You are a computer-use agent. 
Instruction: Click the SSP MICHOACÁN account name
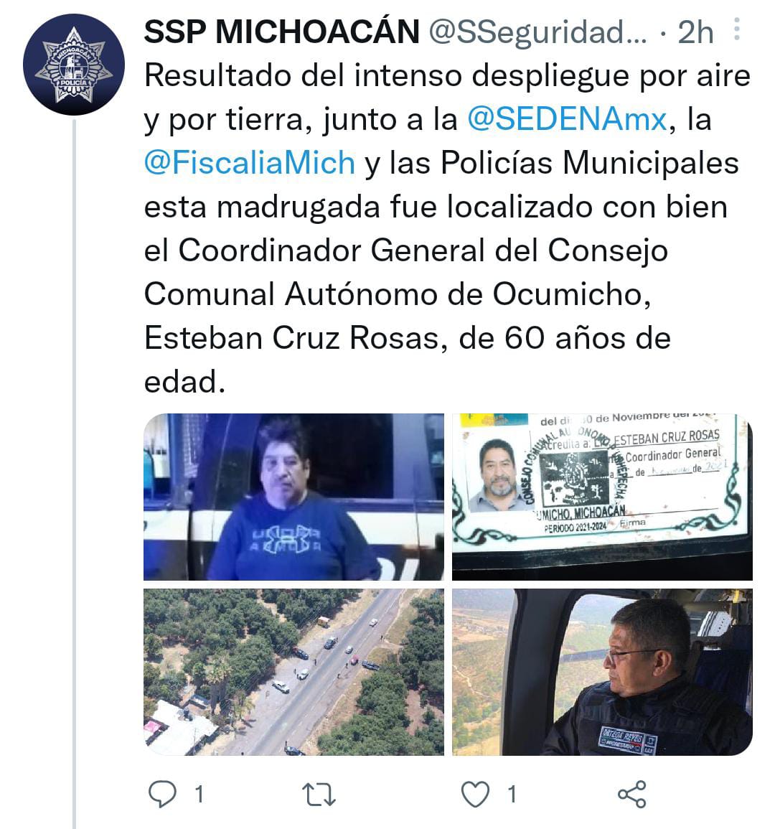click(282, 32)
